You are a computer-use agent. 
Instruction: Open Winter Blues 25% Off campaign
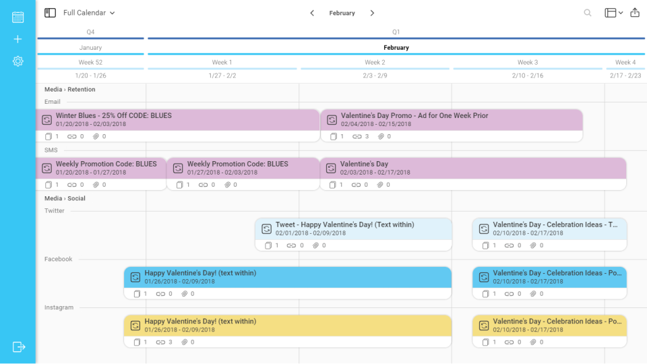(x=113, y=115)
